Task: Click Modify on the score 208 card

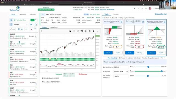Action: click(161, 53)
